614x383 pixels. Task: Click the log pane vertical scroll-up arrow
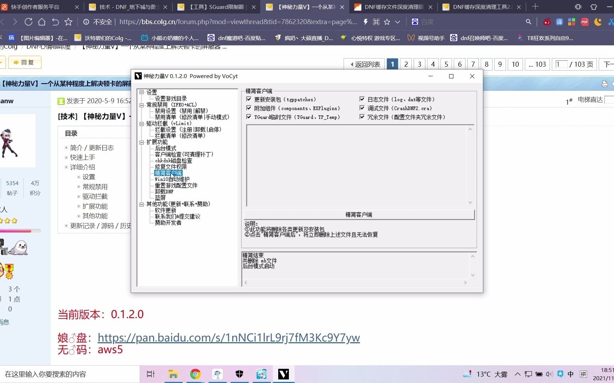(x=473, y=256)
